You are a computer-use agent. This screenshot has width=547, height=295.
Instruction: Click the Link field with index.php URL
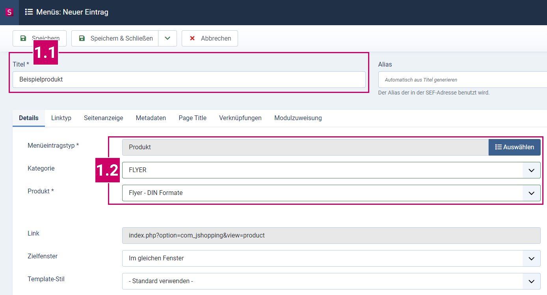click(331, 236)
